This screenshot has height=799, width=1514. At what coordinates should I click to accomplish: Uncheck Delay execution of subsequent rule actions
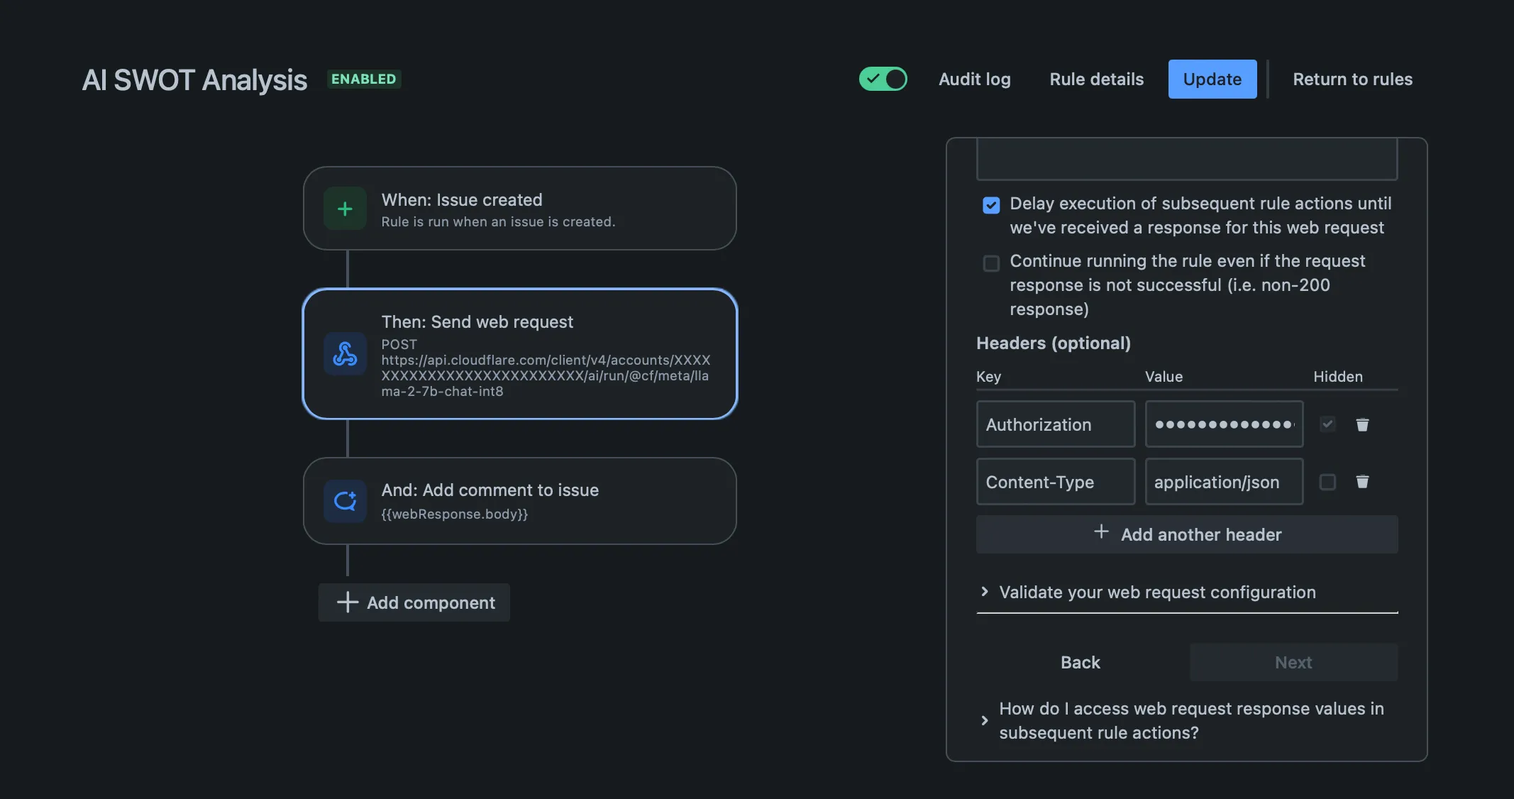point(990,205)
